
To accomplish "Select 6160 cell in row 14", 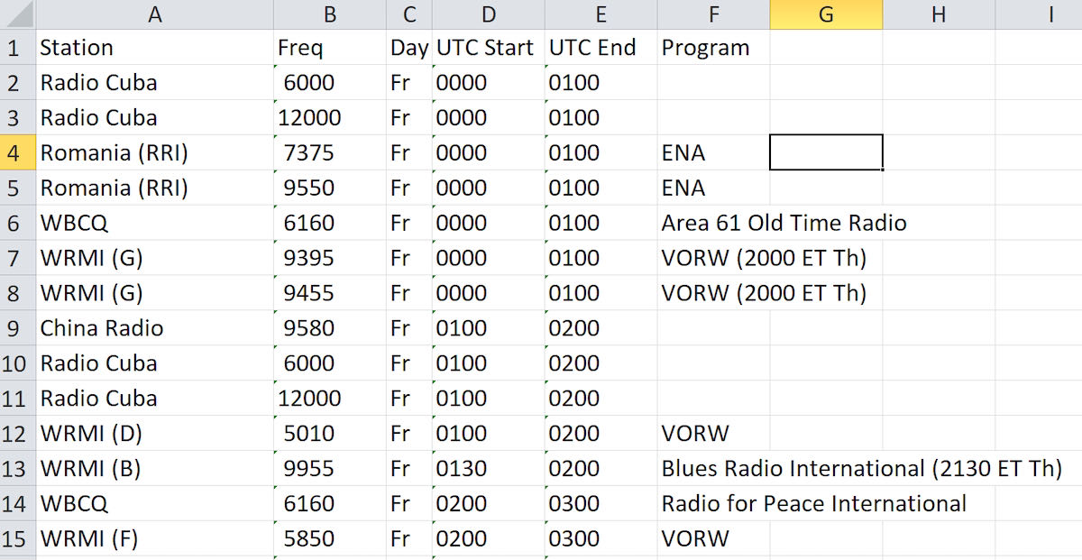I will (330, 504).
